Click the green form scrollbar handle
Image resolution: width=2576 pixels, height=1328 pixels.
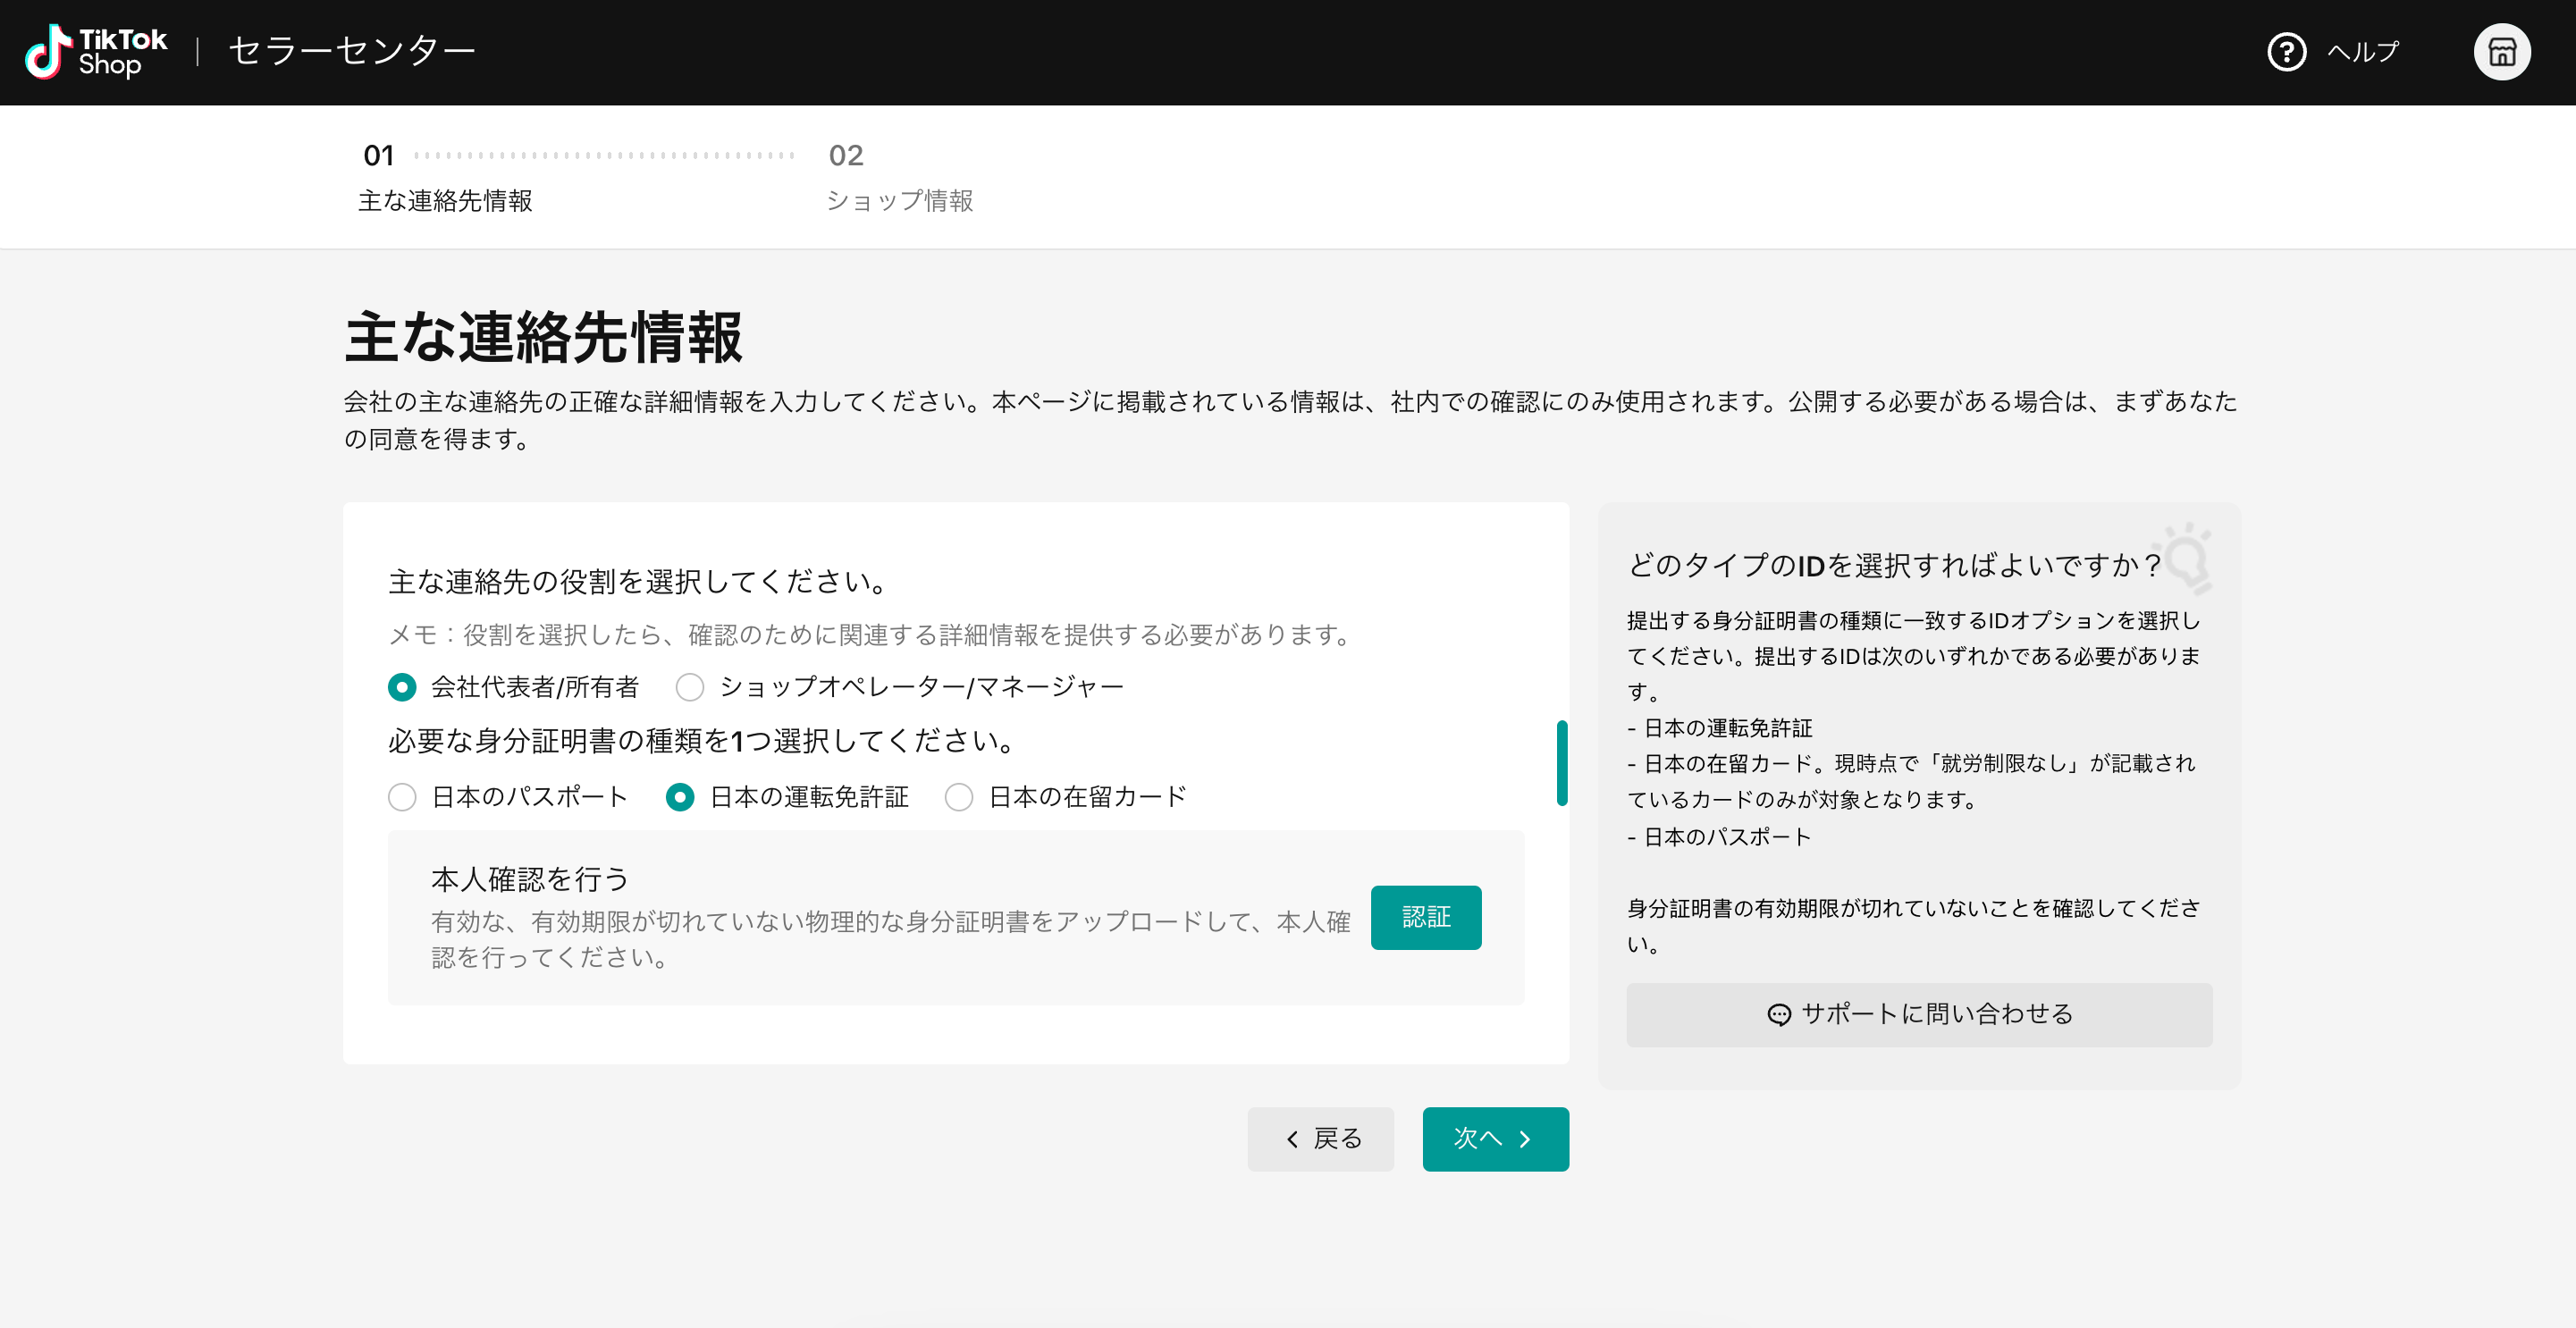pyautogui.click(x=1562, y=763)
